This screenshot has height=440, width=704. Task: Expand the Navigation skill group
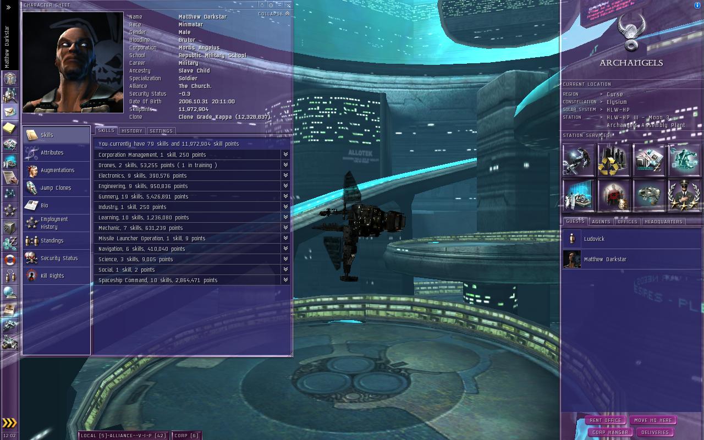click(285, 249)
